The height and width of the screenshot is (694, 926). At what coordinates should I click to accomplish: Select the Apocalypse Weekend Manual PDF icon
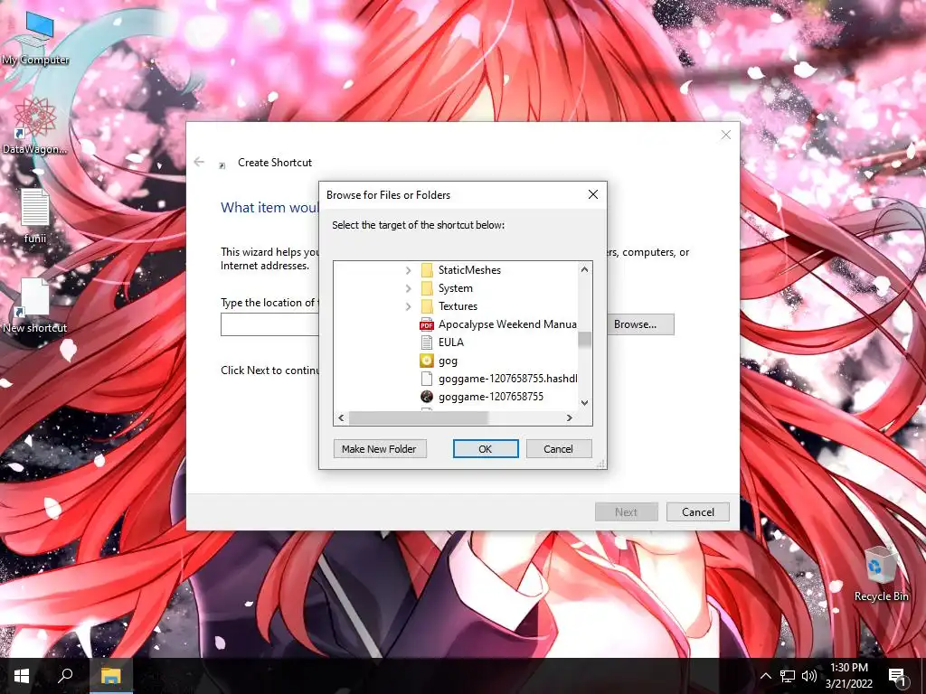(427, 324)
